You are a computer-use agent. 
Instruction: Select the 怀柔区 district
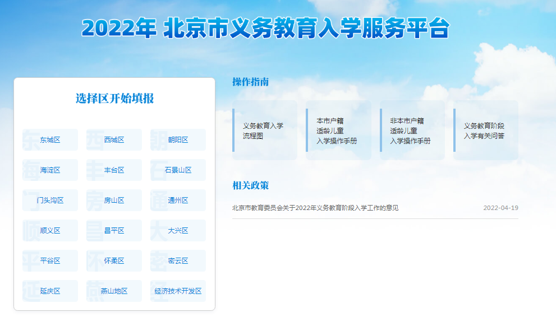[x=114, y=261]
